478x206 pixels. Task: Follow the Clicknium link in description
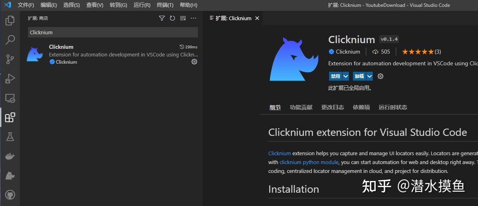280,153
